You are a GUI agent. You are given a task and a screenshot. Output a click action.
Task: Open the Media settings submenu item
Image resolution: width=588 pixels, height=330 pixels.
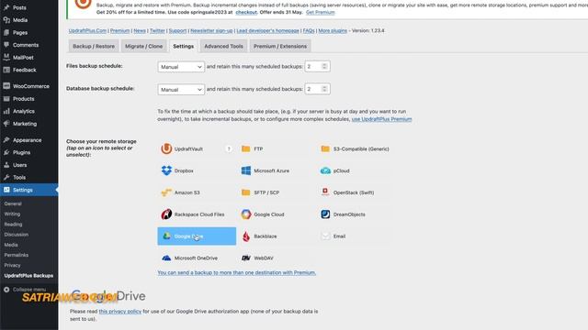coord(11,245)
